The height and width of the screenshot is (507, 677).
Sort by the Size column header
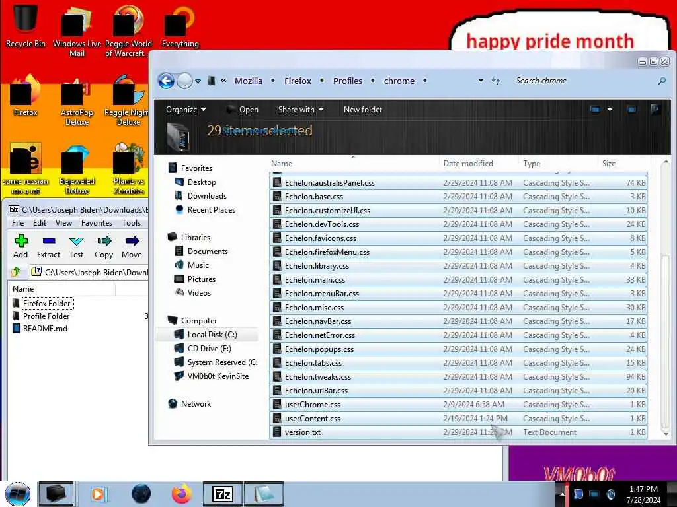(623, 164)
